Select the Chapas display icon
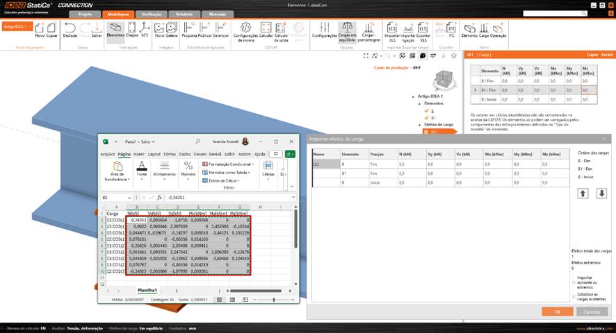The image size is (616, 333). point(132,31)
